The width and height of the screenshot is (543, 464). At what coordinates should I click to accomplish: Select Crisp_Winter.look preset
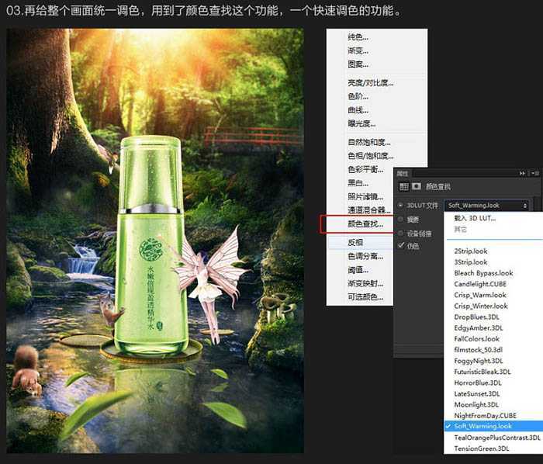[481, 306]
